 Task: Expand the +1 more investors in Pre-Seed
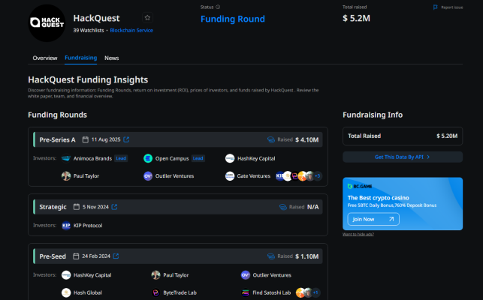(x=316, y=292)
